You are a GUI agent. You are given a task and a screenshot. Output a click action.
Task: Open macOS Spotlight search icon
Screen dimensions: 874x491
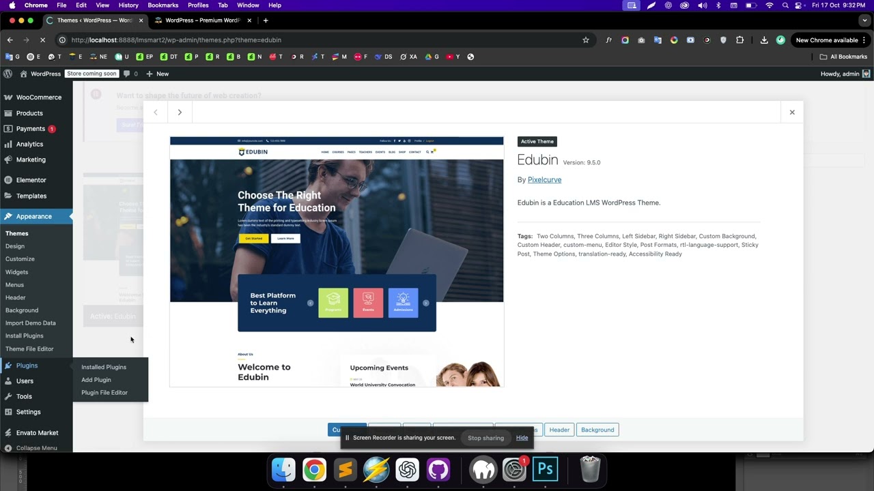(786, 5)
